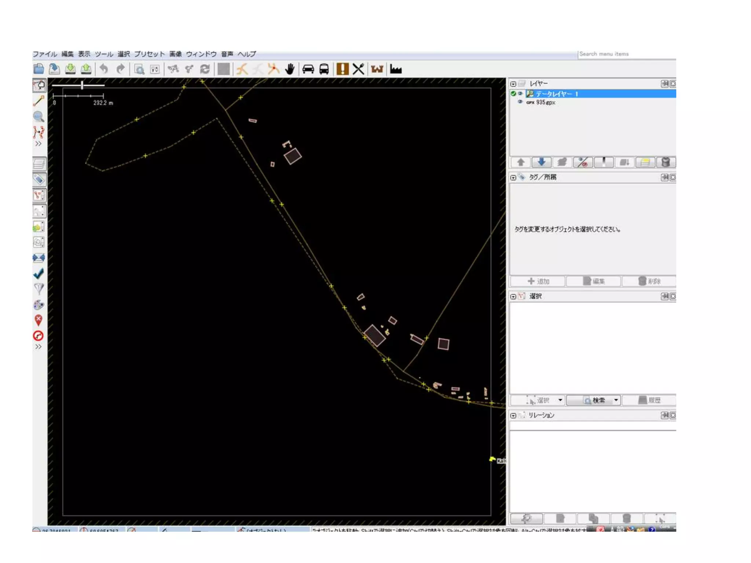Viewport: 751px width, 563px height.
Task: Open the 検索 button dropdown arrow
Action: 616,400
